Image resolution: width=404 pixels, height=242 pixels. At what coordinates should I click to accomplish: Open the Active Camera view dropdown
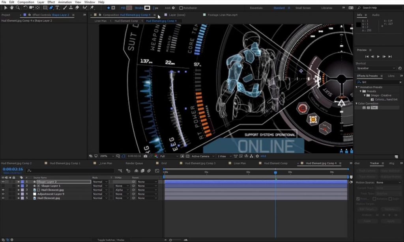pos(203,156)
